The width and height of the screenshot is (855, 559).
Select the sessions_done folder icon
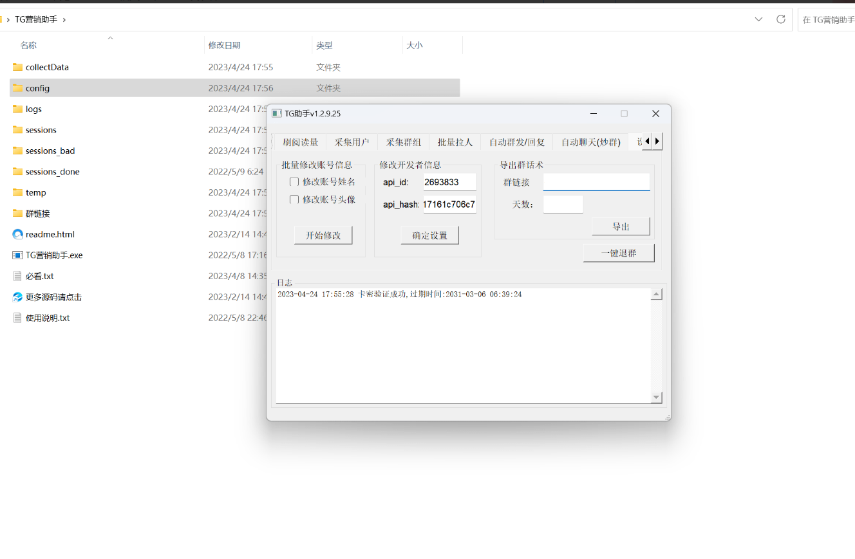click(18, 172)
